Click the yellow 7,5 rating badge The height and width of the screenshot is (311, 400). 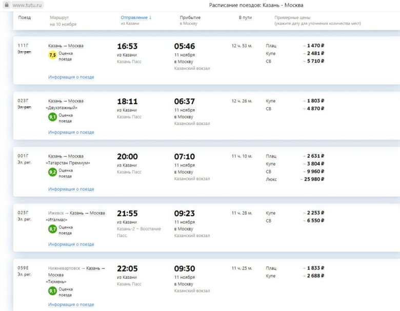click(52, 55)
